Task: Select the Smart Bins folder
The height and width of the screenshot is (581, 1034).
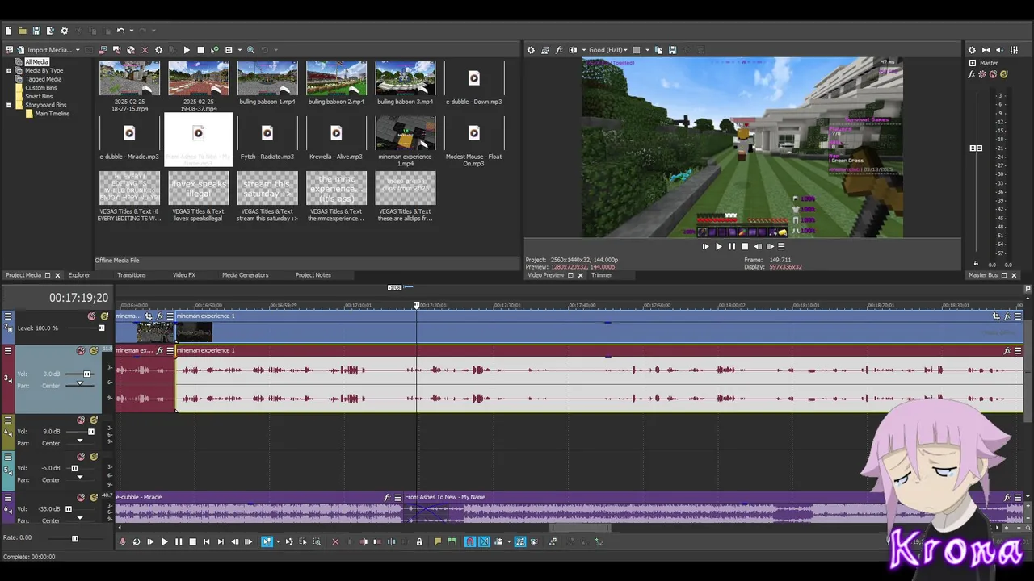Action: coord(38,96)
